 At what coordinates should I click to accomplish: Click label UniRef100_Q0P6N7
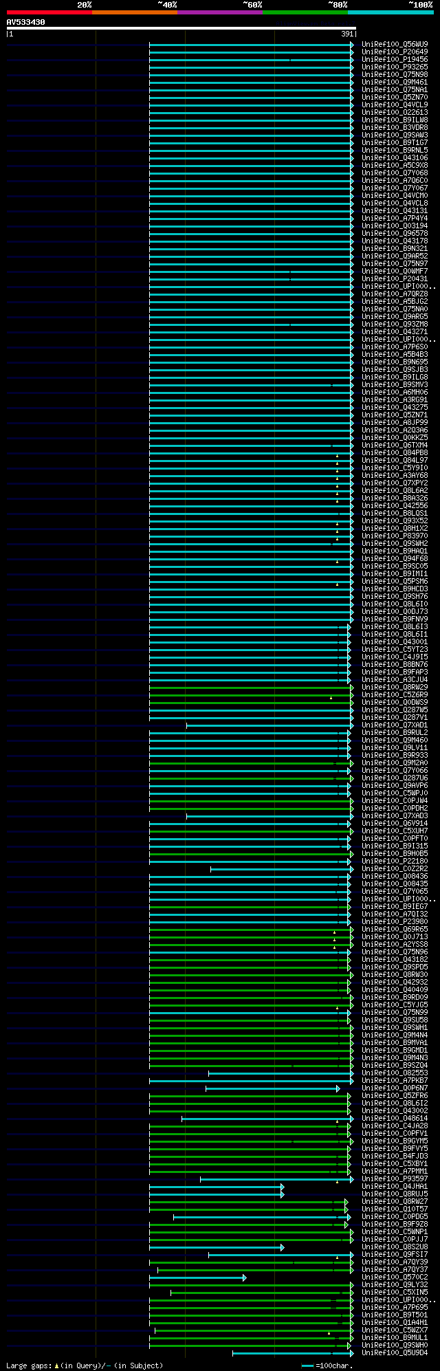click(395, 1088)
